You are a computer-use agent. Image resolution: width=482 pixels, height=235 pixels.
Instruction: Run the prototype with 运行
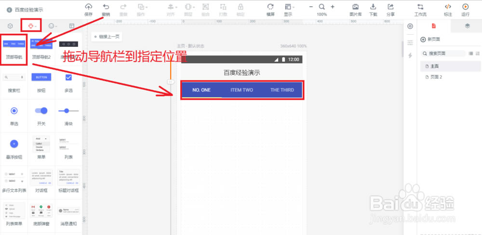click(x=465, y=7)
